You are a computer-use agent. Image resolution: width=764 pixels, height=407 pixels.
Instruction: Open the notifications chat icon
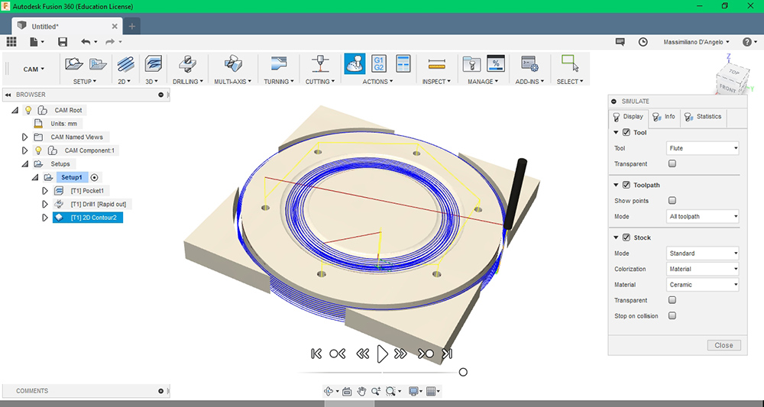click(620, 42)
